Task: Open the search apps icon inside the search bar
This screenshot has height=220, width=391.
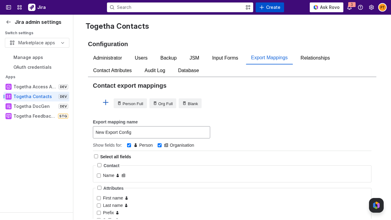Action: 248,7
